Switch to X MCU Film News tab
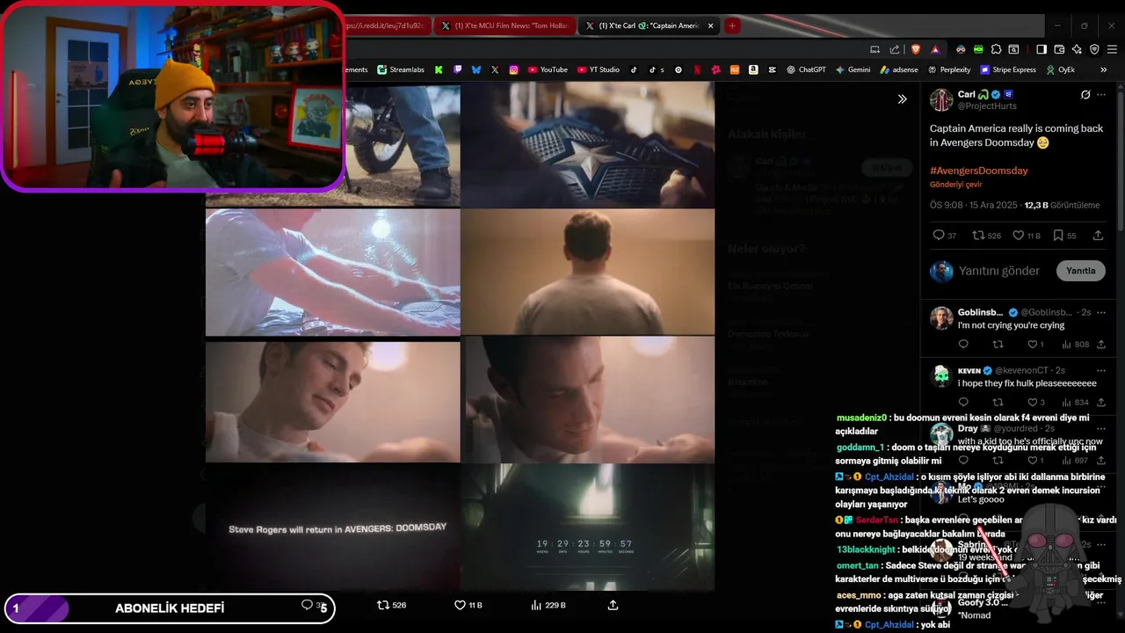This screenshot has height=633, width=1125. [x=504, y=25]
